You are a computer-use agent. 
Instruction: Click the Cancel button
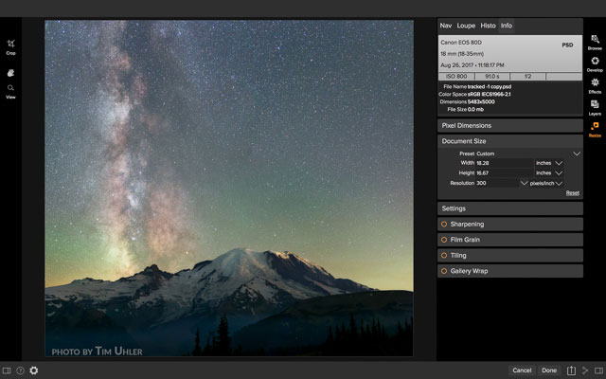coord(522,370)
